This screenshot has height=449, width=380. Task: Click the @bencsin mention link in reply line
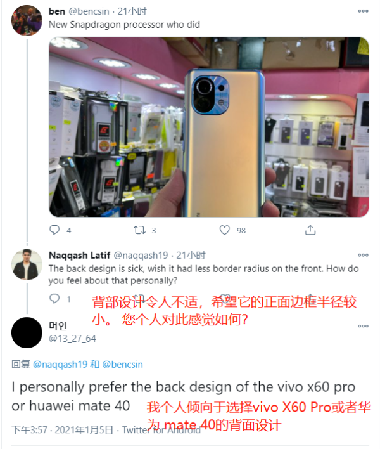pos(122,365)
